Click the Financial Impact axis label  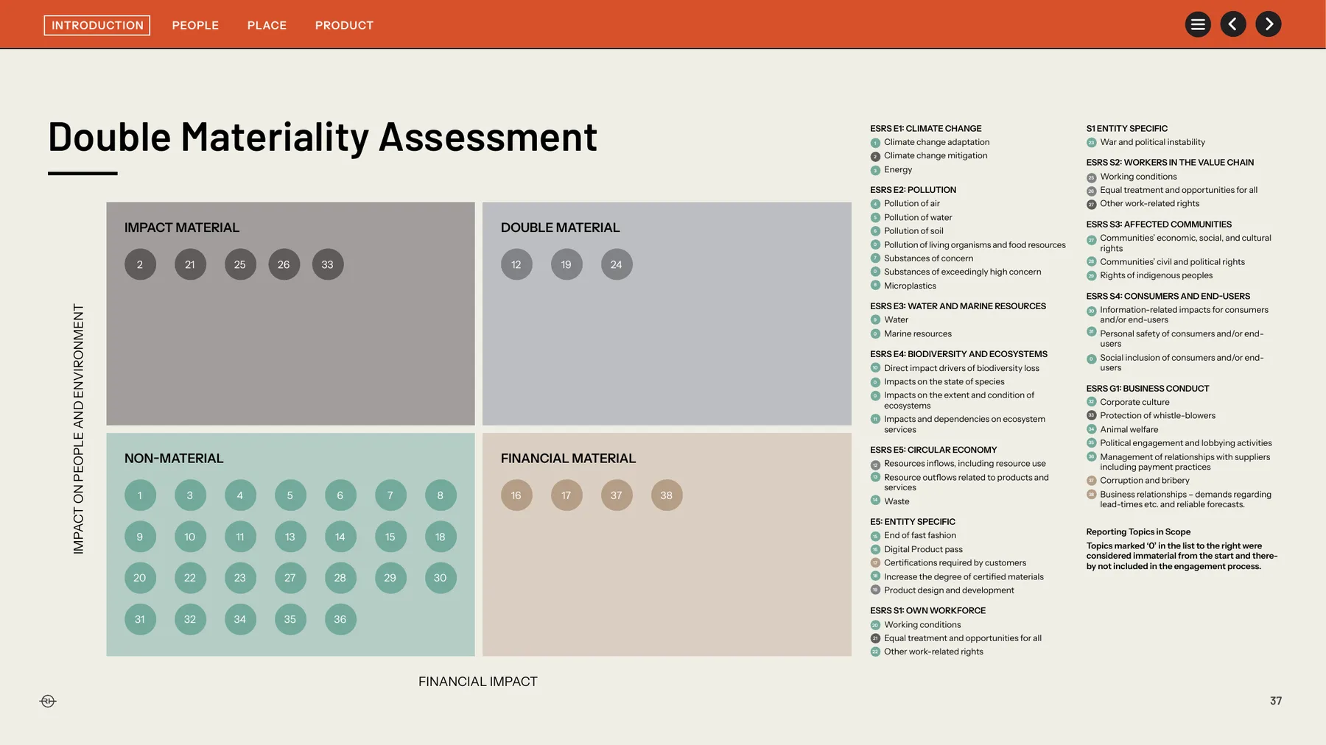478,682
